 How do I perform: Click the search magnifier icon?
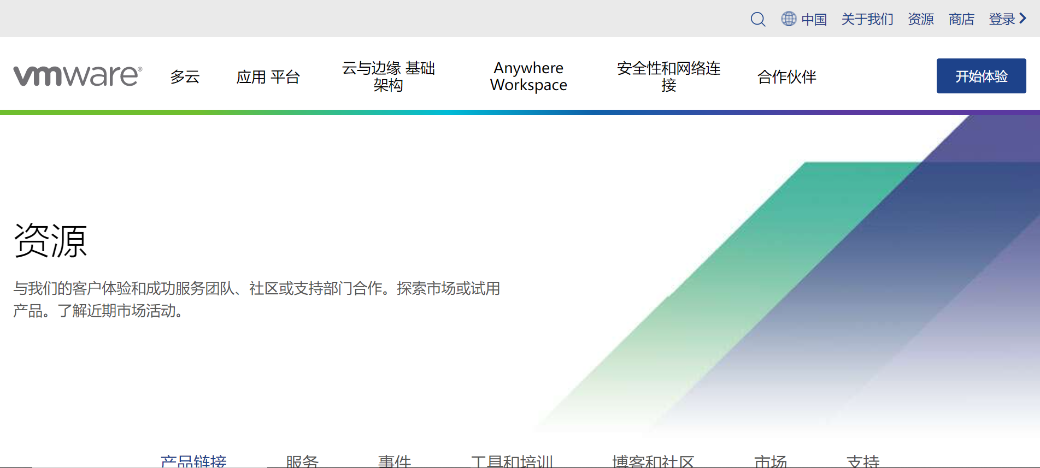coord(757,20)
